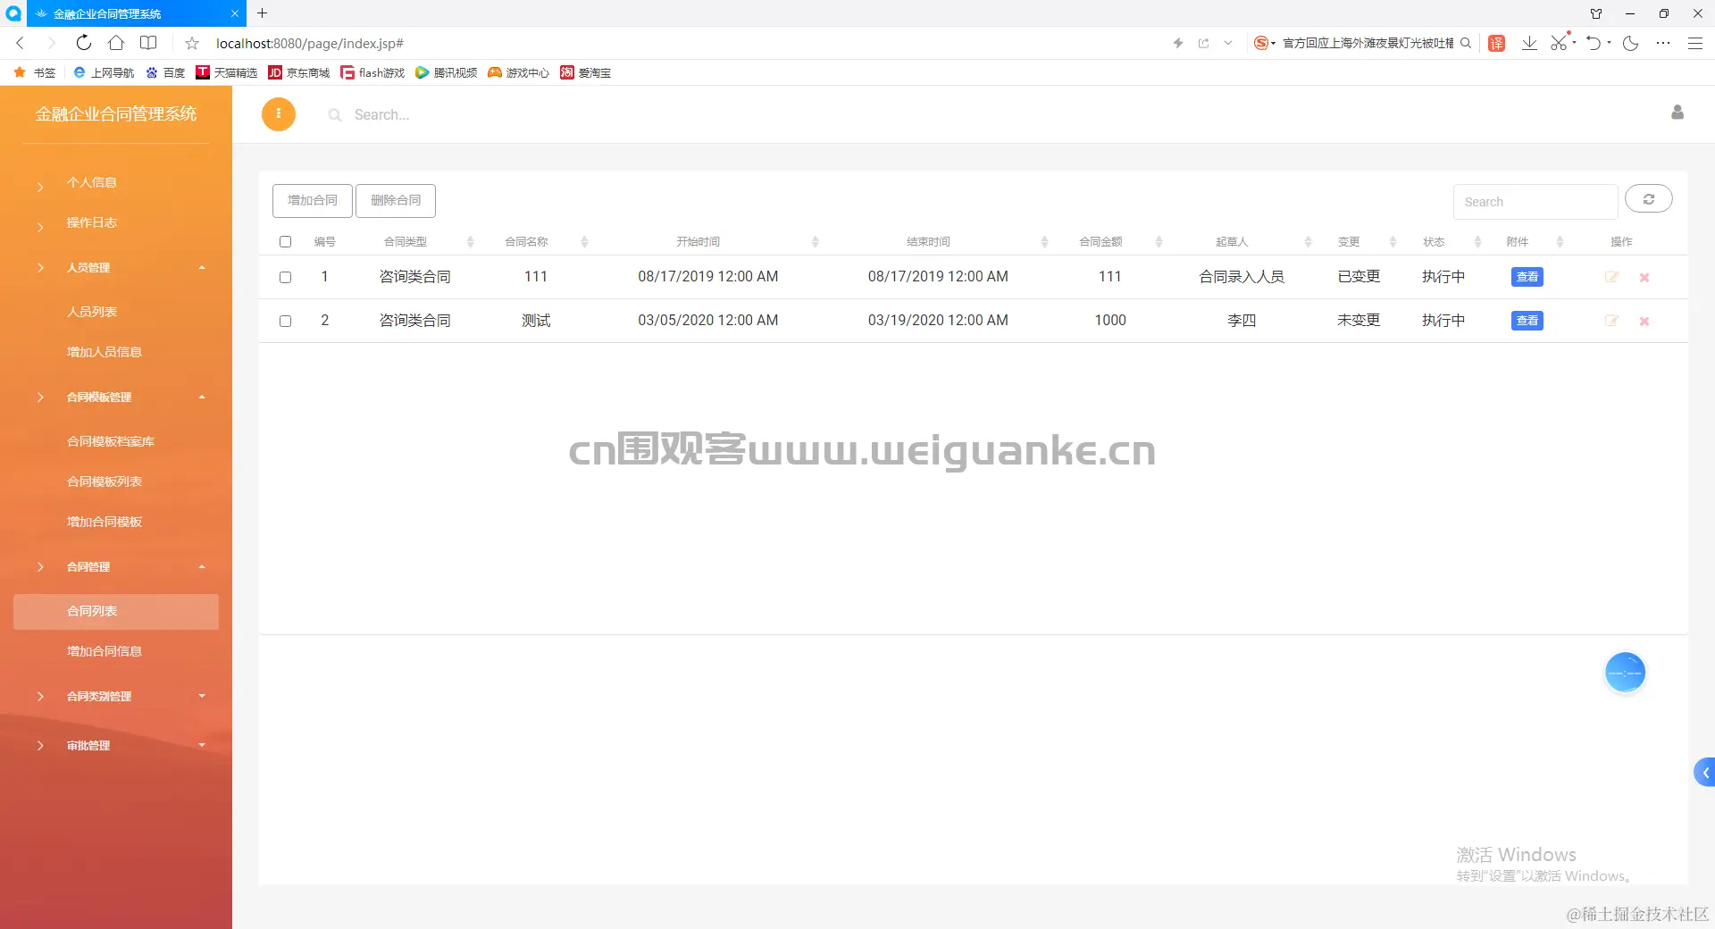Screen dimensions: 1715x929
Task: Click the header Search... input field
Action: pos(381,114)
